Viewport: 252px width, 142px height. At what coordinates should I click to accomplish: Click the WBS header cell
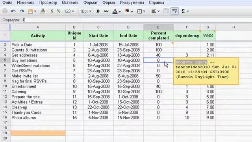(208, 35)
